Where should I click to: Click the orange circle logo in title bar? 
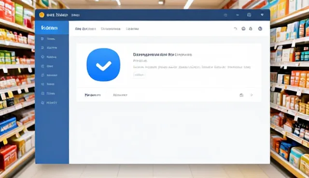(x=42, y=15)
